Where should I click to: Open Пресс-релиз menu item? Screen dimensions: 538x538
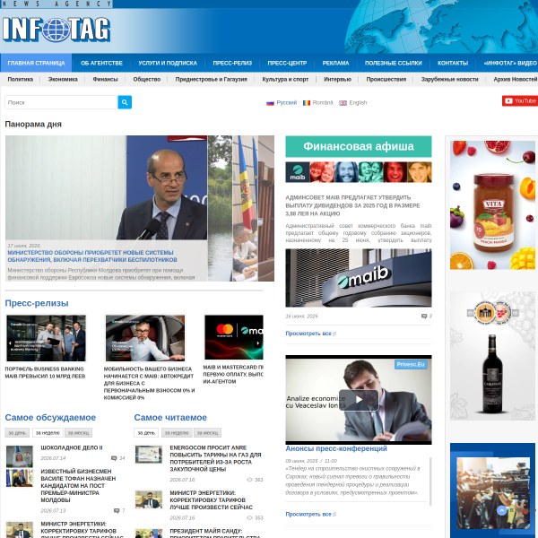[x=232, y=63]
